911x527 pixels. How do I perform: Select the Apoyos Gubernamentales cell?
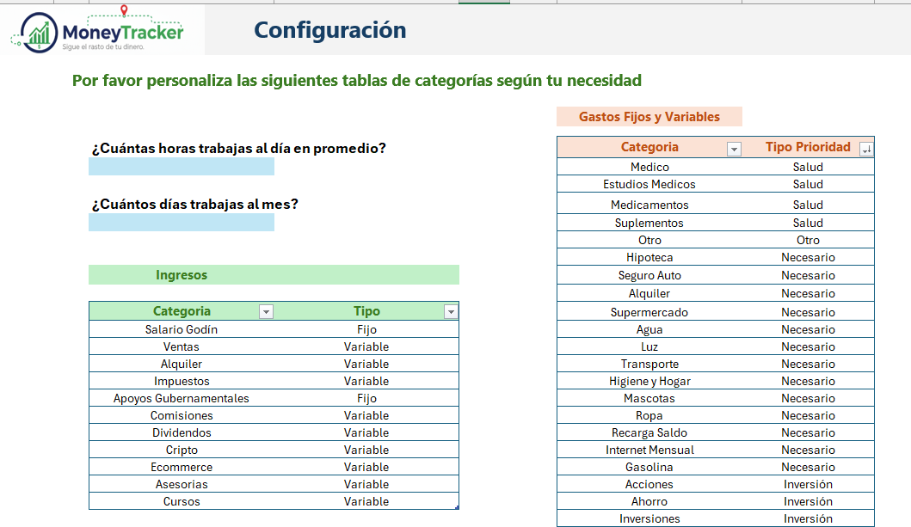point(182,398)
